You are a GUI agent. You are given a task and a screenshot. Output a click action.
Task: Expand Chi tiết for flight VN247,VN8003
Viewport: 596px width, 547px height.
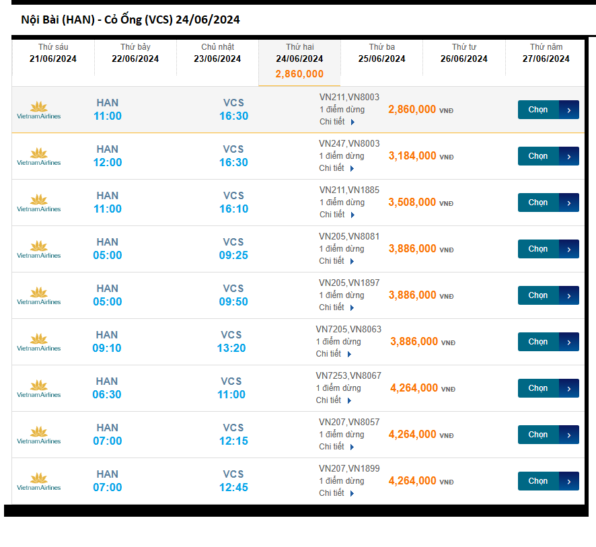pyautogui.click(x=337, y=168)
